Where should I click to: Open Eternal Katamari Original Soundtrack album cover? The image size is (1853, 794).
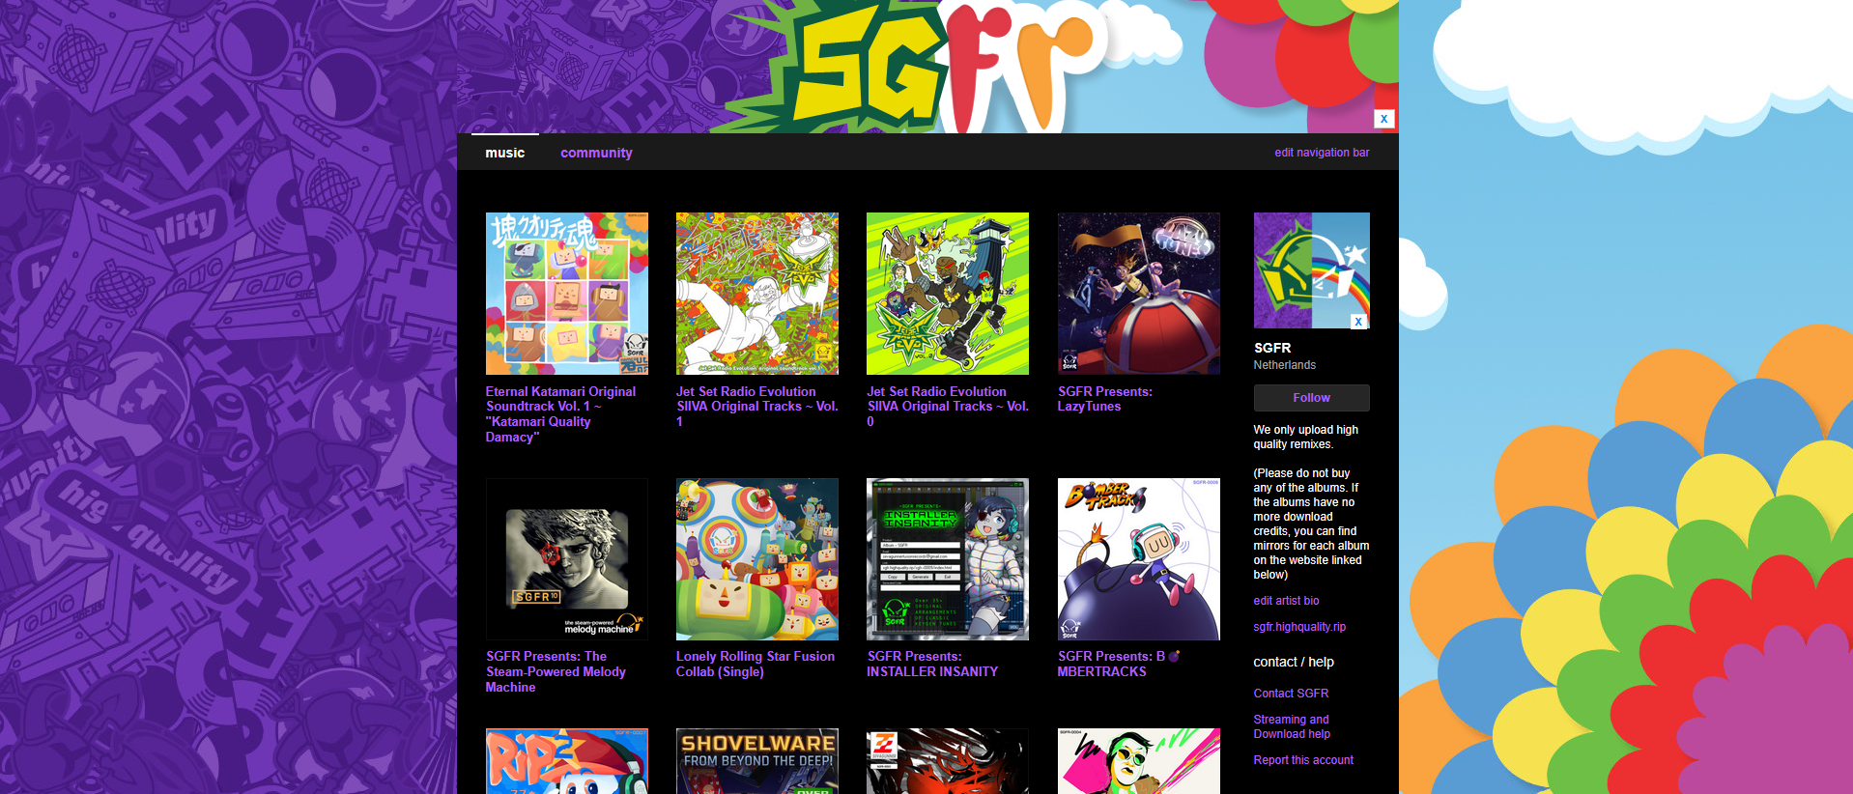pos(566,294)
